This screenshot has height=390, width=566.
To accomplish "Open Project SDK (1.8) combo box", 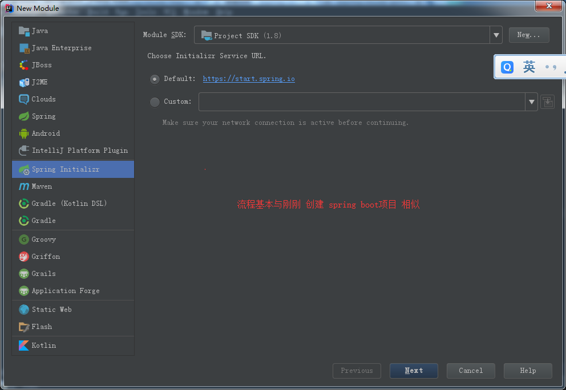I will (x=348, y=35).
